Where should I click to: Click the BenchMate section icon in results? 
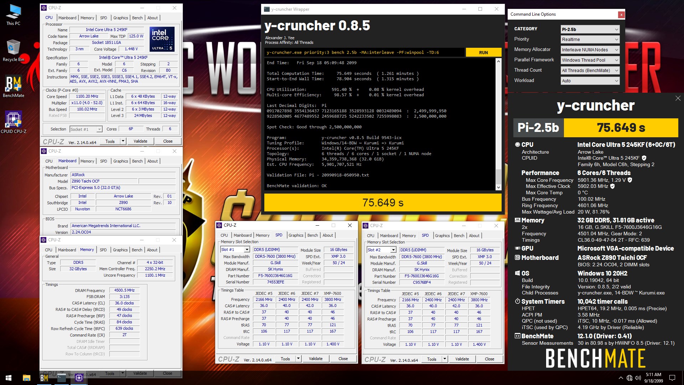(517, 336)
